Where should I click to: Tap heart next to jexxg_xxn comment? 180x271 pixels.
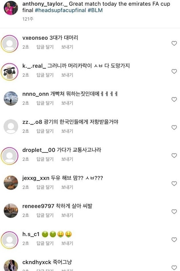click(x=174, y=183)
